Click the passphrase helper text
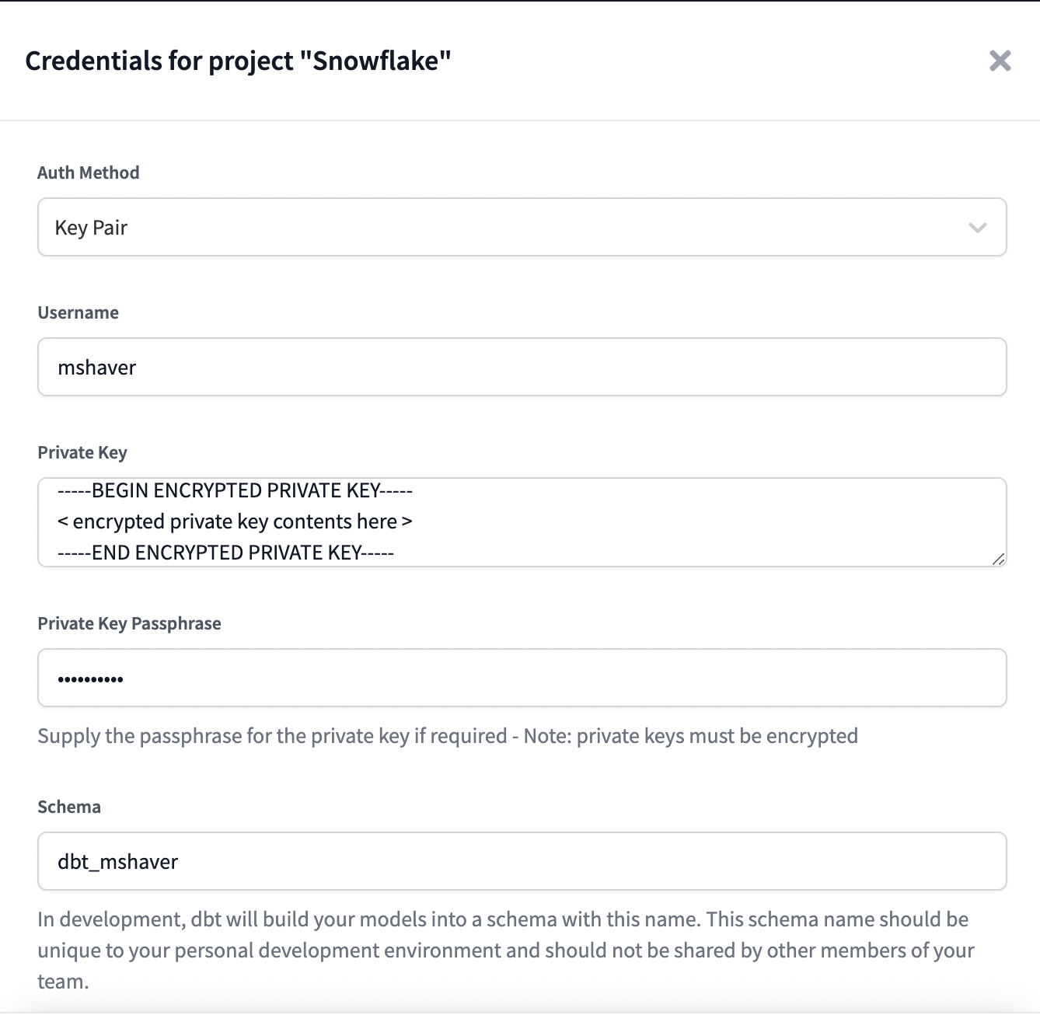Screen dimensions: 1040x1015 coord(448,735)
